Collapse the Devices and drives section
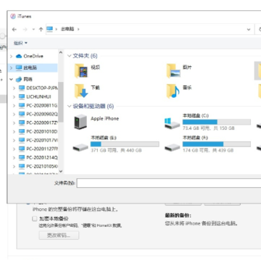The image size is (261, 261). [x=70, y=106]
